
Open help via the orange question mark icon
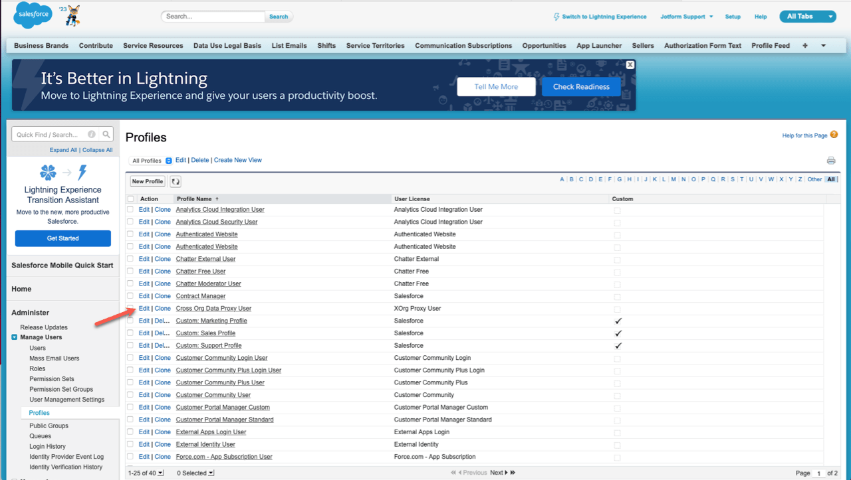pos(834,135)
